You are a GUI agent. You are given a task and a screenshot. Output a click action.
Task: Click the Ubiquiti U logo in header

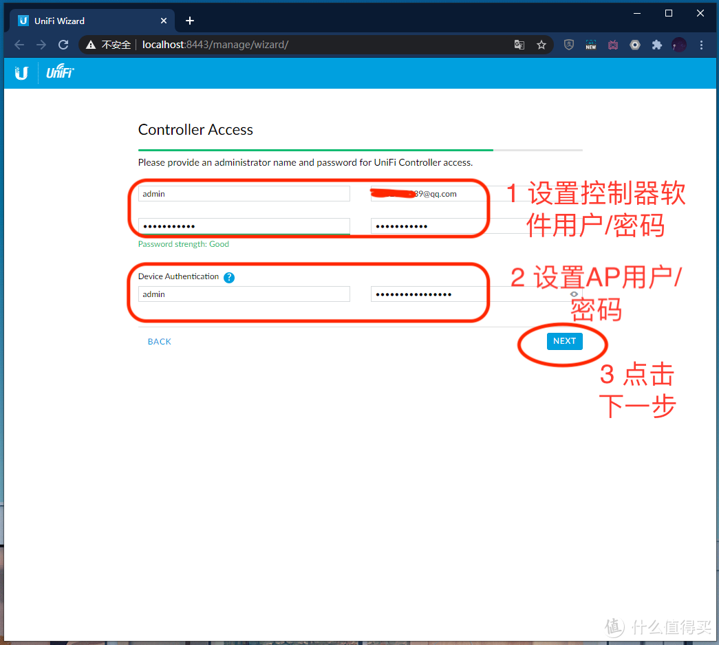21,73
